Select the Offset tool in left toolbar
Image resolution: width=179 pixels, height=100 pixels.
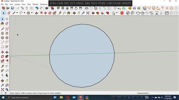click(7, 61)
